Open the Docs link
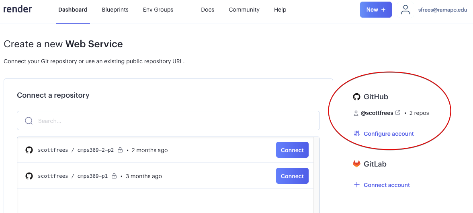This screenshot has height=213, width=473. pyautogui.click(x=207, y=10)
